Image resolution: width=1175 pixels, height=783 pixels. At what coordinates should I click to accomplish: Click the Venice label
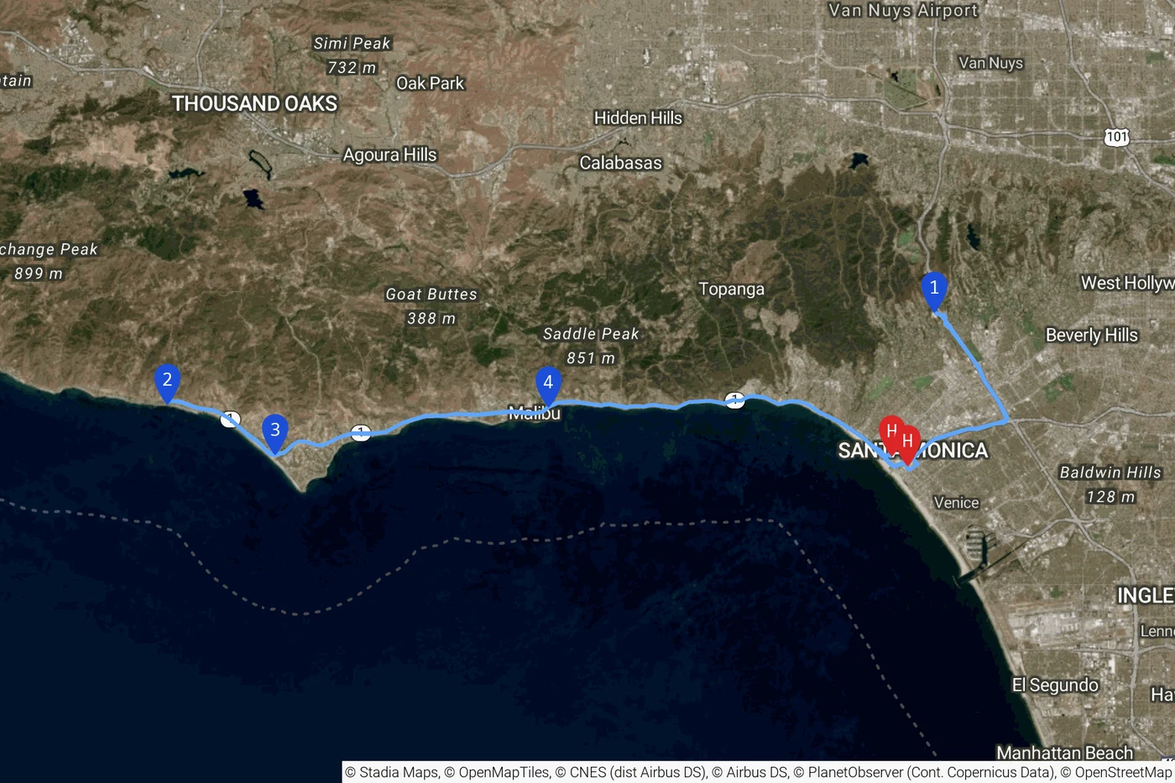(x=956, y=503)
